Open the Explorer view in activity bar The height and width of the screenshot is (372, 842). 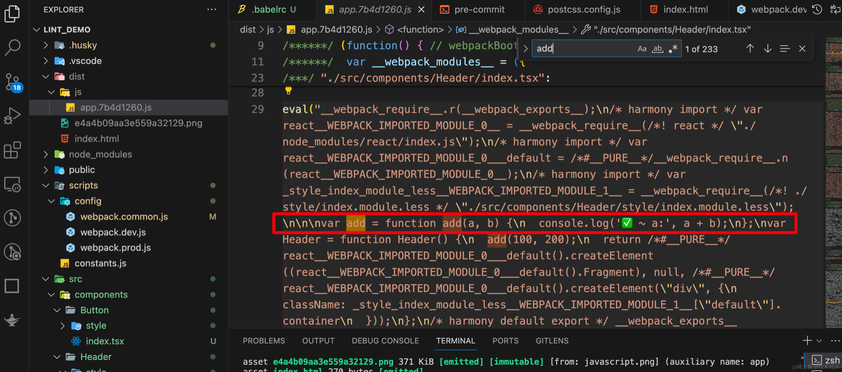[x=12, y=14]
